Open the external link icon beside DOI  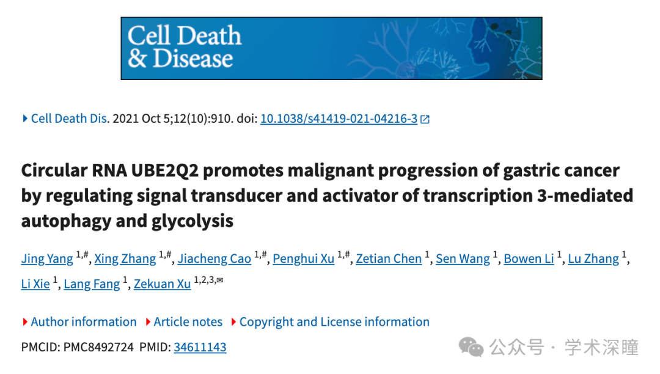[x=425, y=119]
